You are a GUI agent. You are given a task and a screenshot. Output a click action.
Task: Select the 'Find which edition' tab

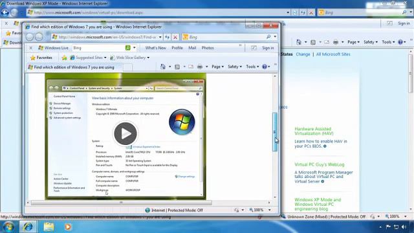74,67
